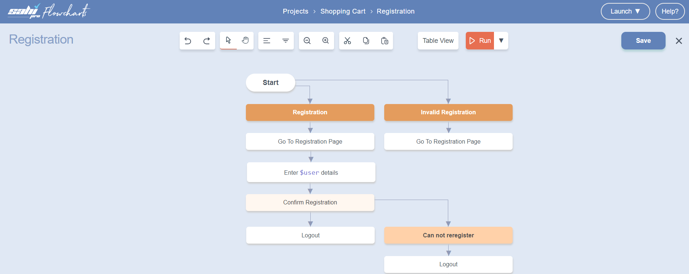689x274 pixels.
Task: Open the Launch dropdown menu
Action: click(625, 11)
